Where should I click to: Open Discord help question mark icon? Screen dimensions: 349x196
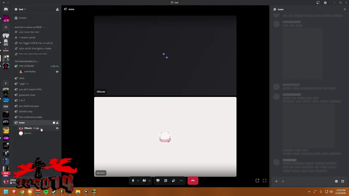[x=325, y=3]
